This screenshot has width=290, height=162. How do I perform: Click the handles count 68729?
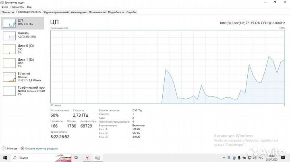[x=86, y=126]
